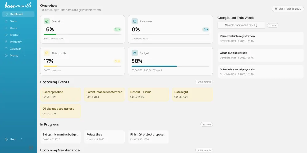
Task: Click the Inventory box icon in sidebar
Action: click(6, 42)
